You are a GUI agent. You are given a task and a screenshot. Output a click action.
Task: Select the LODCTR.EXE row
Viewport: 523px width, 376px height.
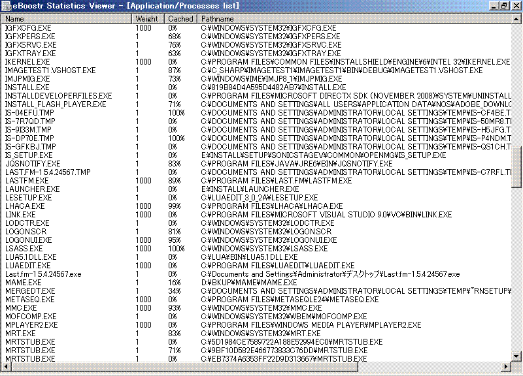(256, 223)
